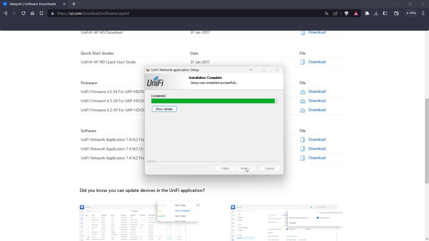Follow the Download link for Firmware 6.5.54

(317, 91)
